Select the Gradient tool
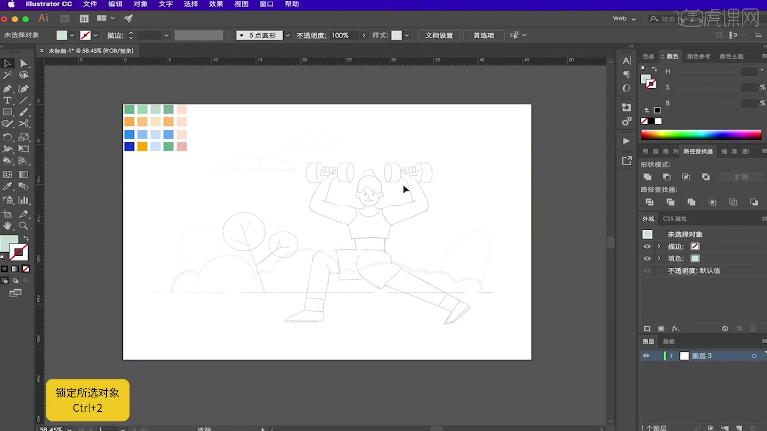This screenshot has width=767, height=431. tap(24, 174)
